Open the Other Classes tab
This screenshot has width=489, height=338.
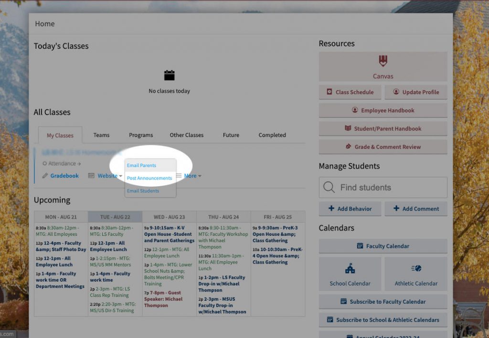[x=187, y=135]
